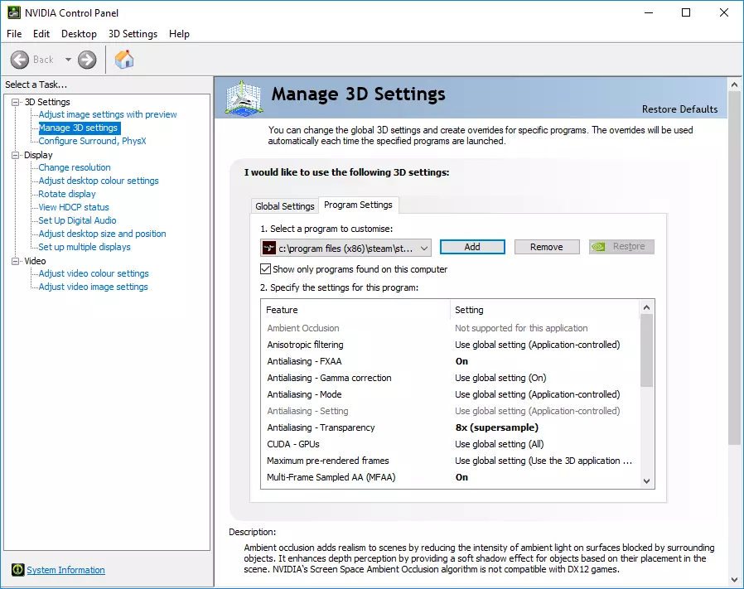Screen dimensions: 744x589
Task: Open the Desktop menu
Action: point(79,34)
